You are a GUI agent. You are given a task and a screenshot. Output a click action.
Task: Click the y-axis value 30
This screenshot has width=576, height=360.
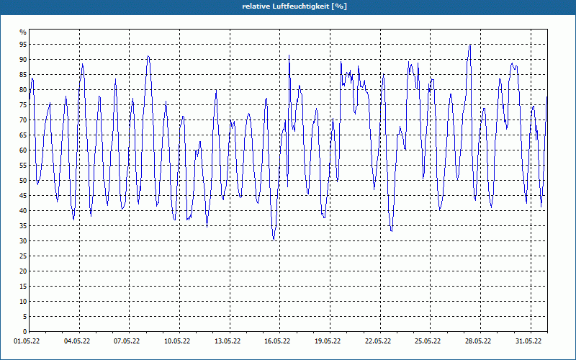23,241
